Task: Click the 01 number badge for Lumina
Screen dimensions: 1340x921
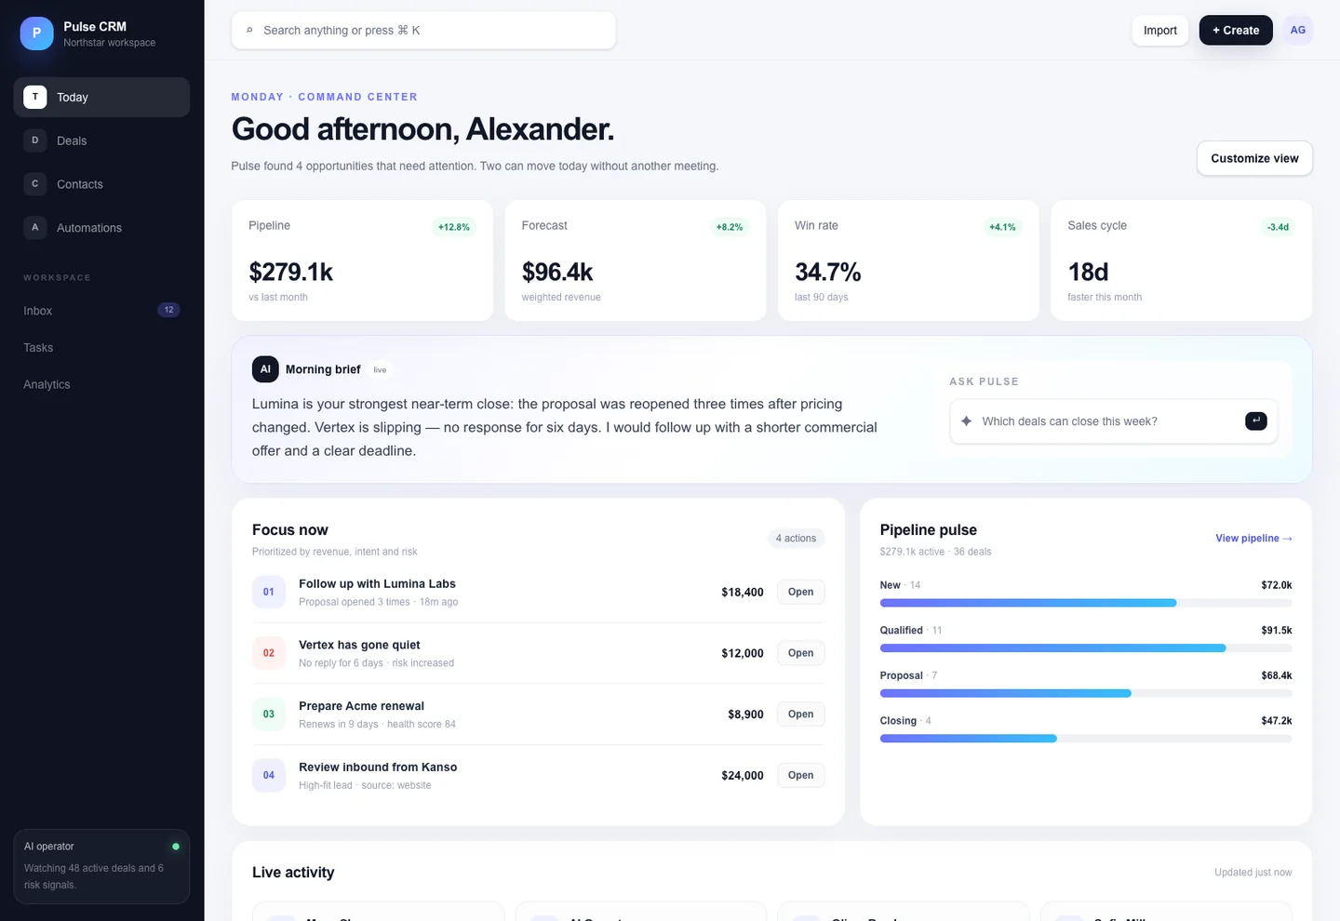Action: [269, 592]
